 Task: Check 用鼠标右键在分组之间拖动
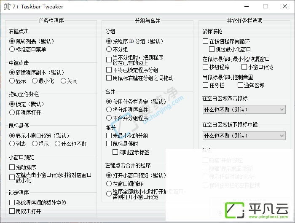pos(109,78)
